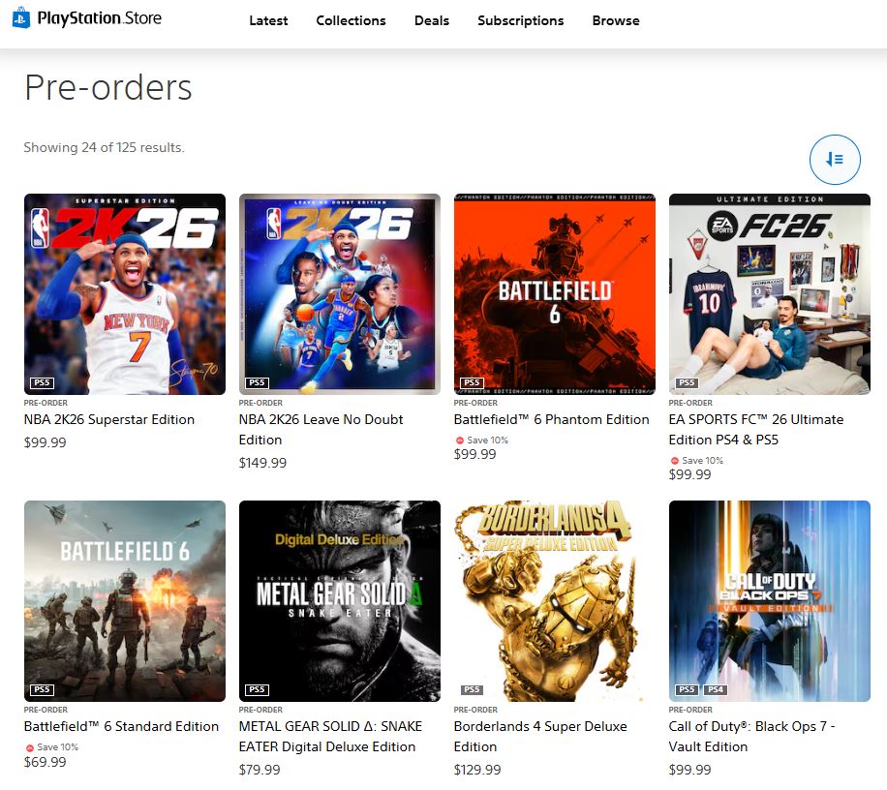Click PS5 badge on Battlefield 6 Phantom cover

point(472,382)
